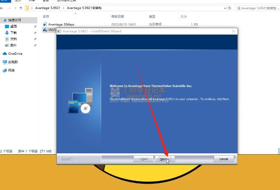Sort files by the 修改日期 column
This screenshot has width=280, height=190.
tap(117, 16)
